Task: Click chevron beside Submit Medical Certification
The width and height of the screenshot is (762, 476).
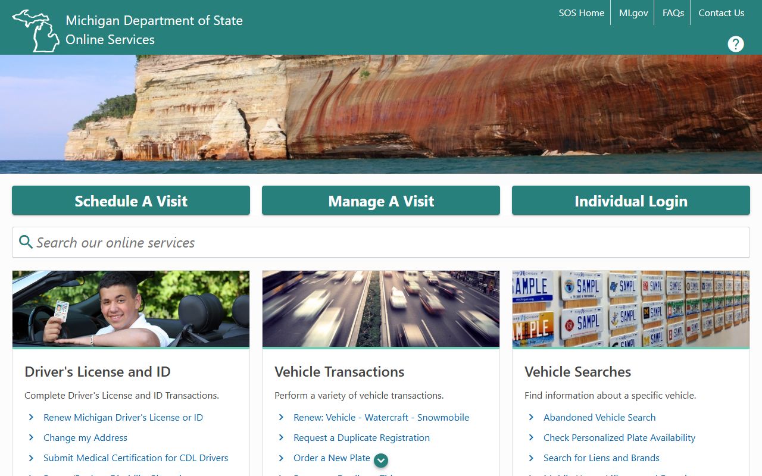Action: (x=31, y=458)
